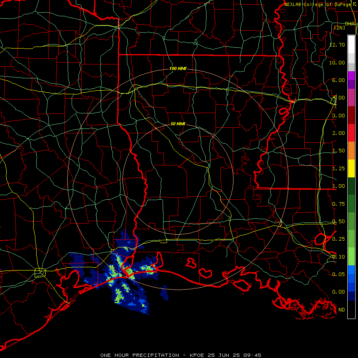Viewport: 358px width, 358px height.
Task: Click the 1.25 legend value
Action: [x=339, y=169]
